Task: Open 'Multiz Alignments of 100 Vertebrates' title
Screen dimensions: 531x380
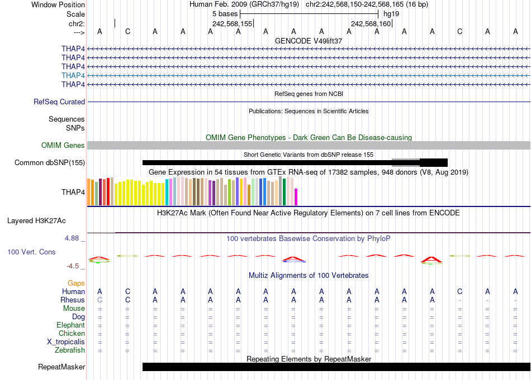Action: tap(309, 276)
